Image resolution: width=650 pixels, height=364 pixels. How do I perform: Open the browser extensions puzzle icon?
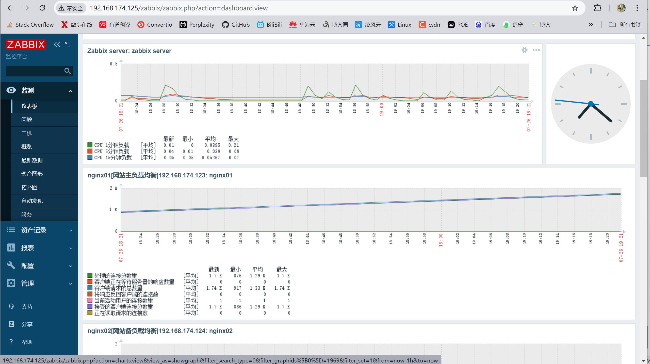pos(597,8)
